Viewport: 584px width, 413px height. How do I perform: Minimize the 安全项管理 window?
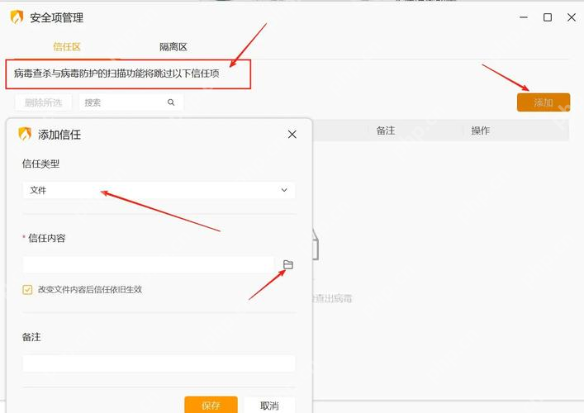pos(524,17)
